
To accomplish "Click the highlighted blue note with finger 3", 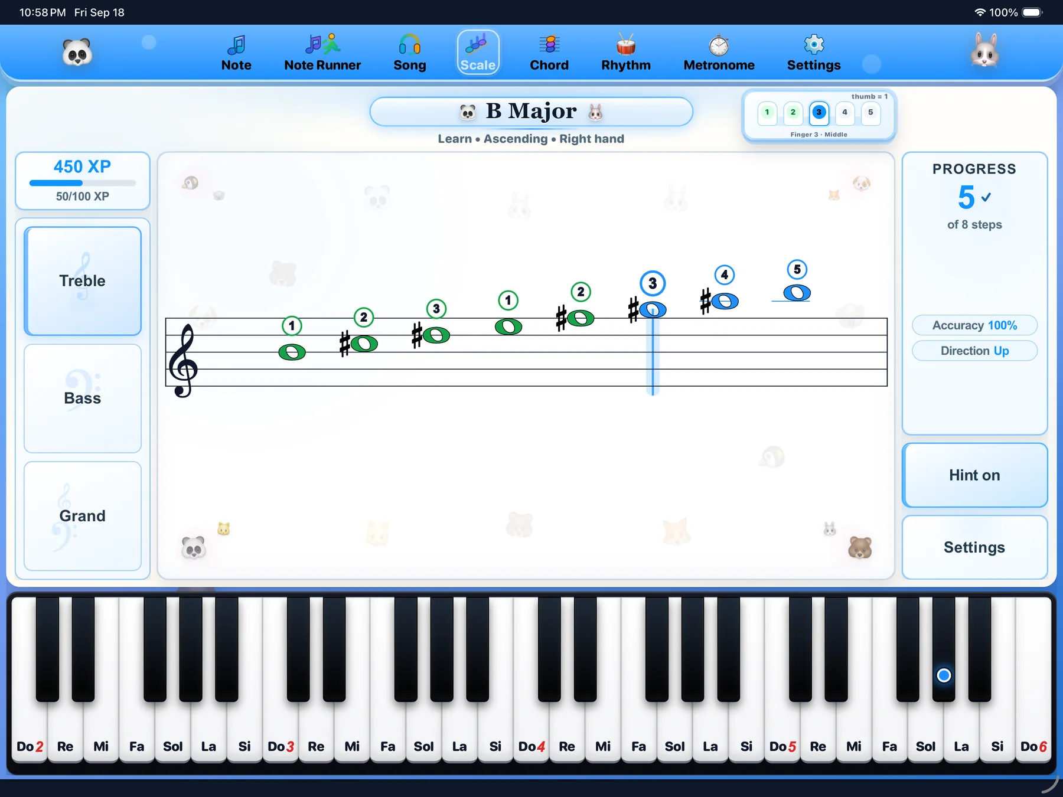I will [x=653, y=309].
